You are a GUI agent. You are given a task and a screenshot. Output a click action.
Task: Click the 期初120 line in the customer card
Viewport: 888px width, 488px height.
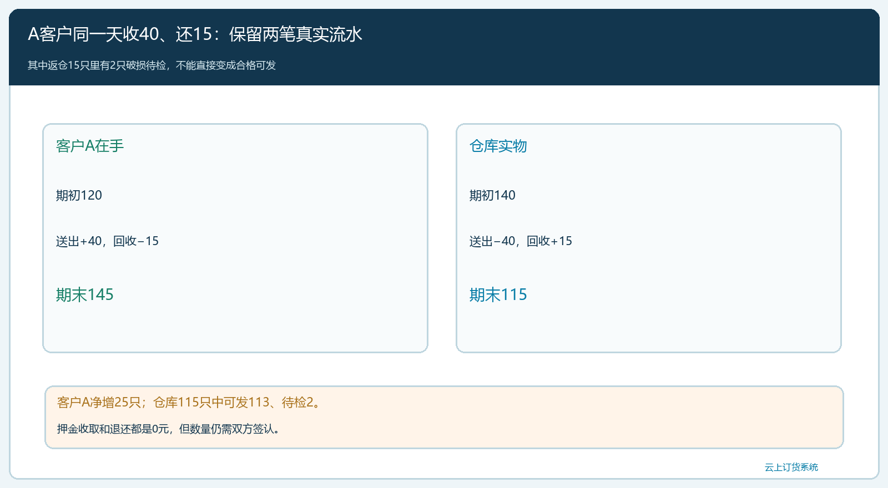(x=79, y=195)
